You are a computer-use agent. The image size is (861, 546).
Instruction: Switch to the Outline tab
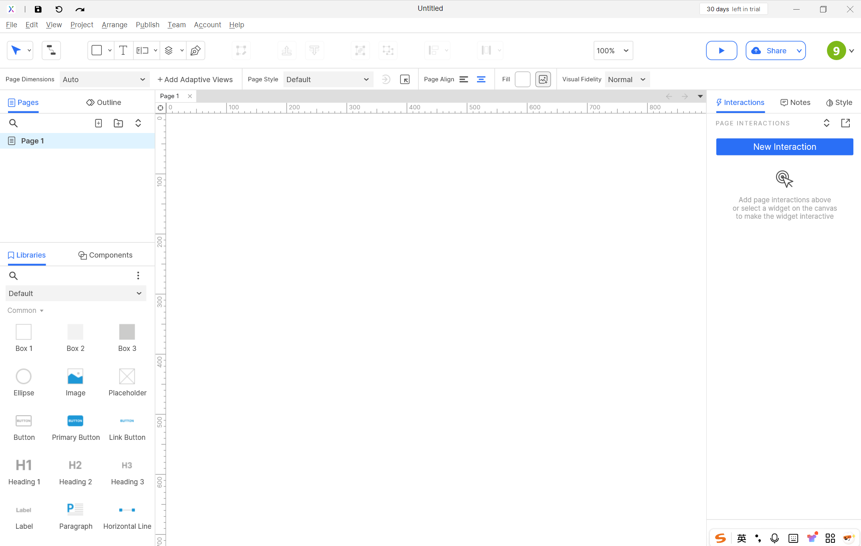[103, 103]
